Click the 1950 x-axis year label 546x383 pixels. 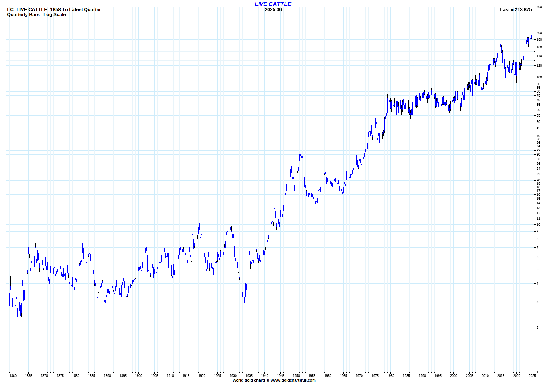coord(296,375)
